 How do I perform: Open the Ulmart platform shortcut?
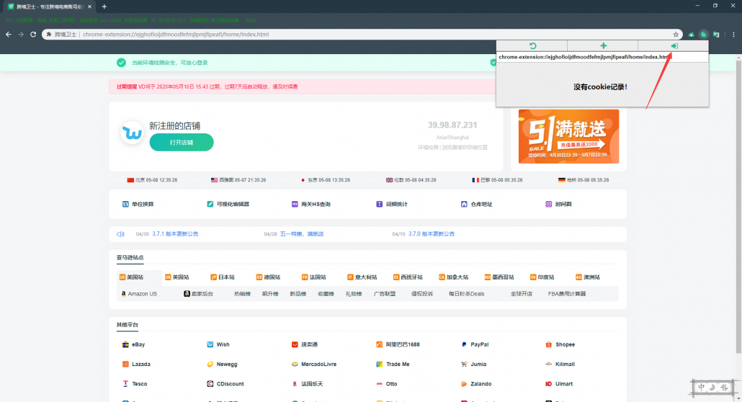pos(559,384)
